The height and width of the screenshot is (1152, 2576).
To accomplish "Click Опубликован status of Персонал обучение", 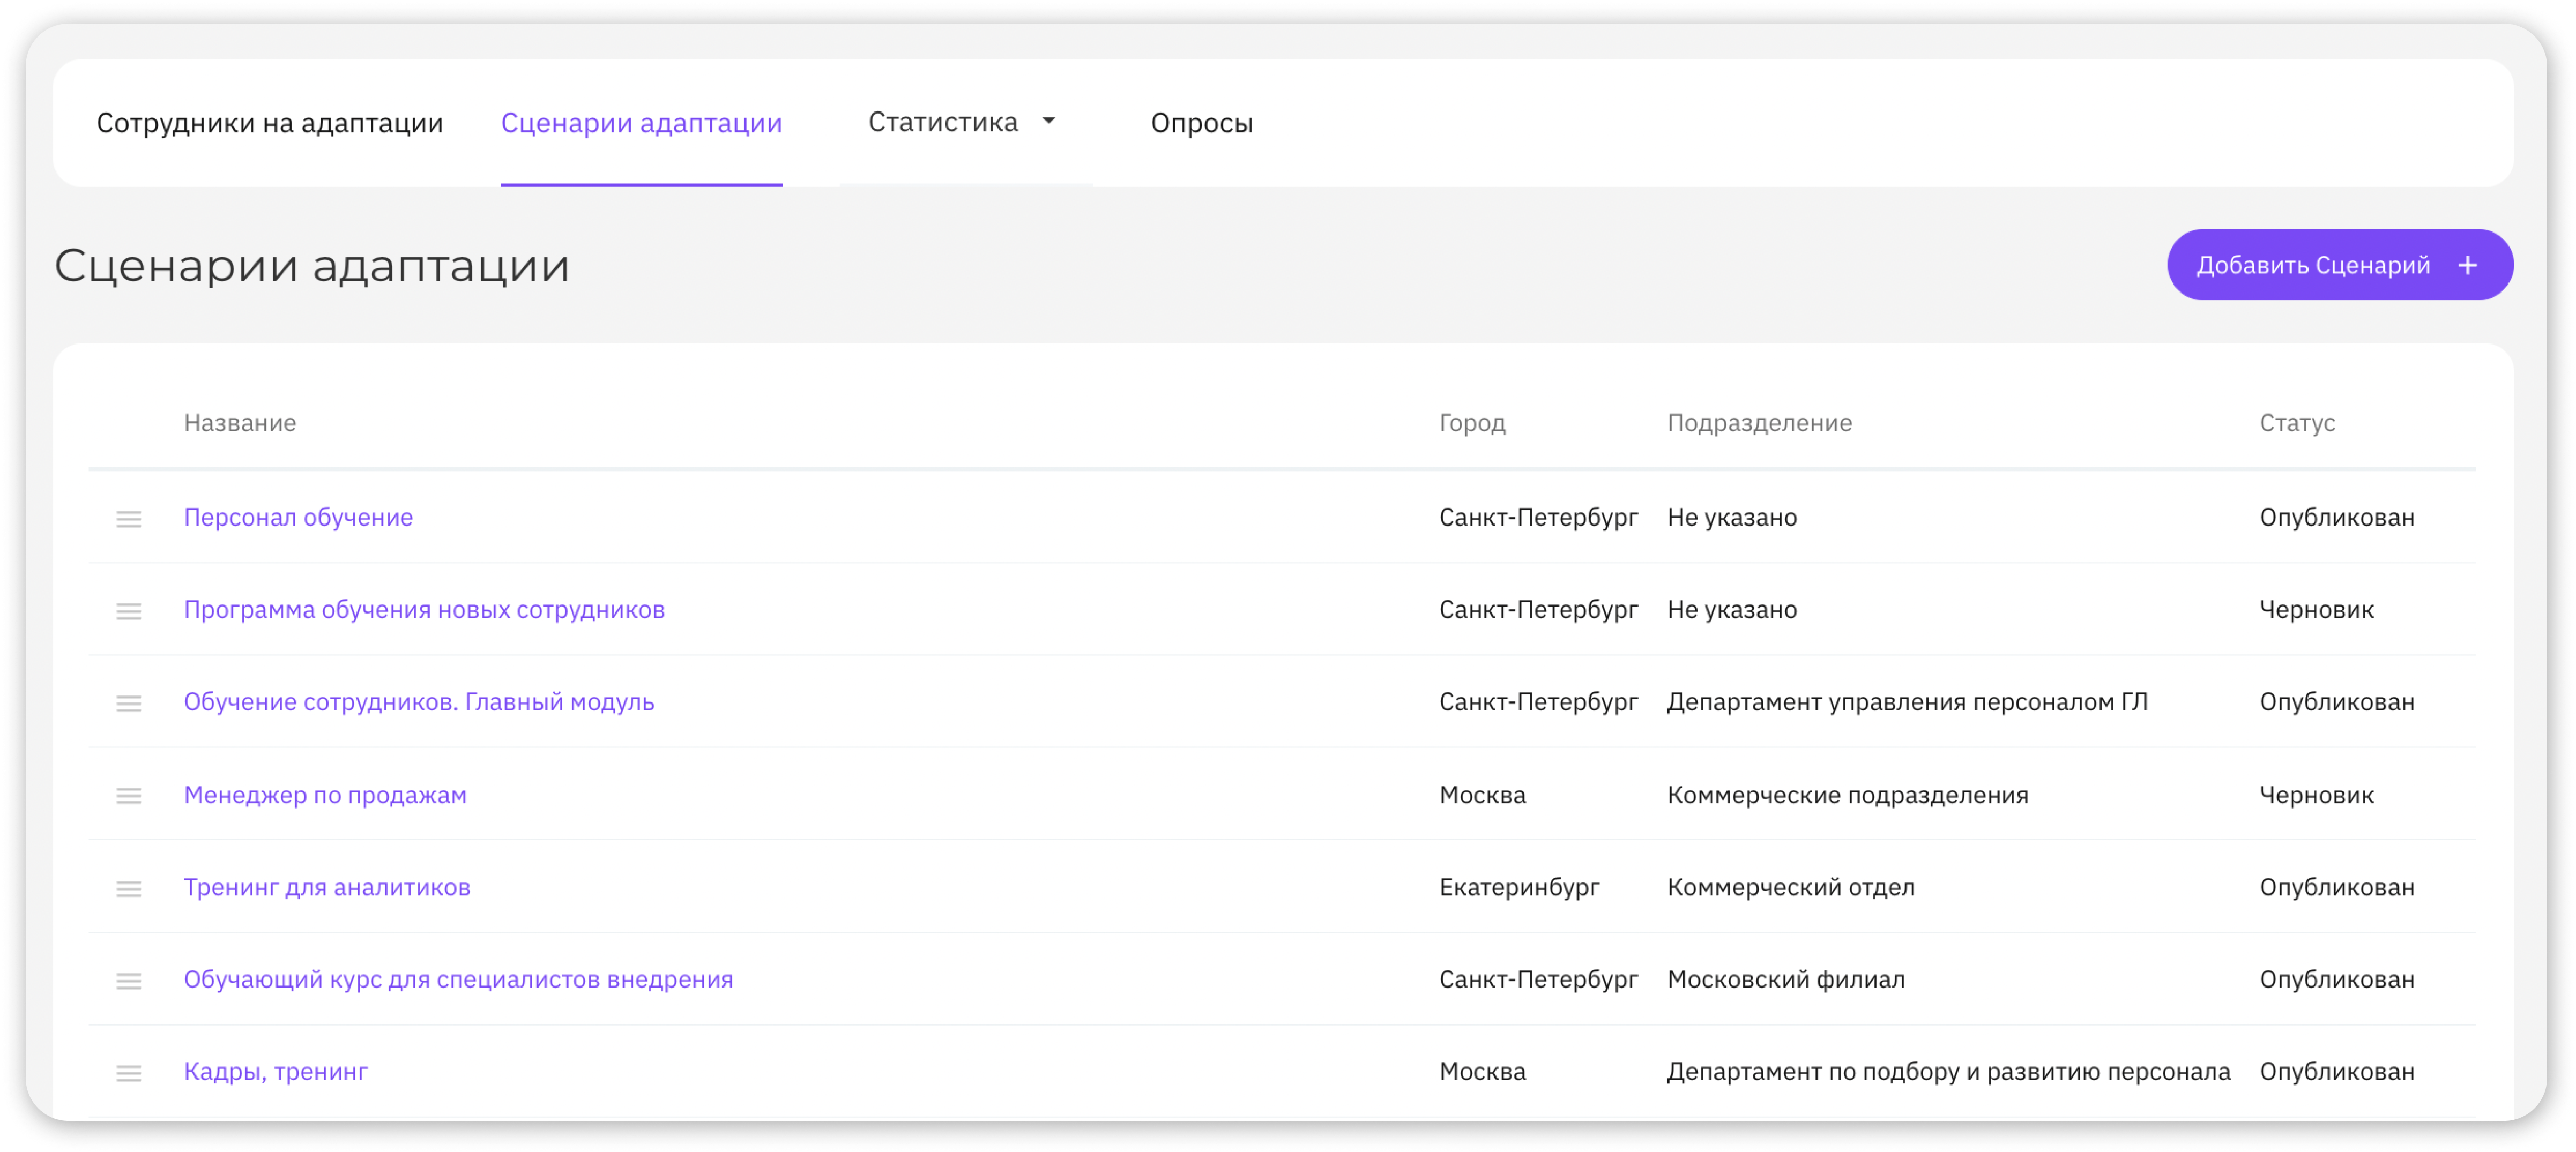I will click(x=2337, y=517).
